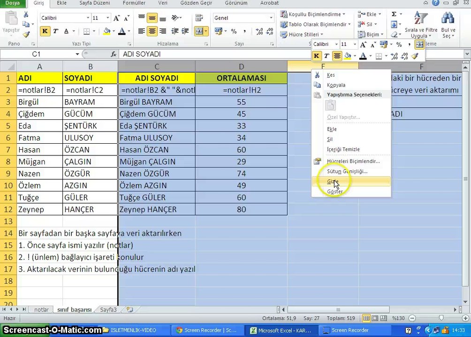
Task: Choose Göster from the context menu
Action: 351,191
